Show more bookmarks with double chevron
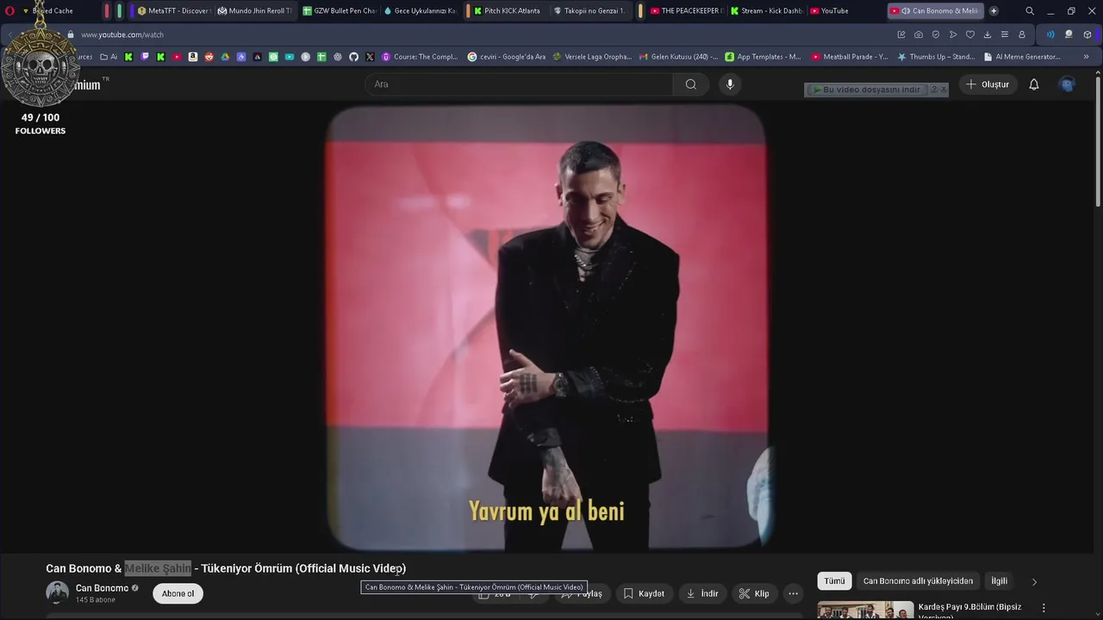This screenshot has height=620, width=1103. [x=1086, y=57]
